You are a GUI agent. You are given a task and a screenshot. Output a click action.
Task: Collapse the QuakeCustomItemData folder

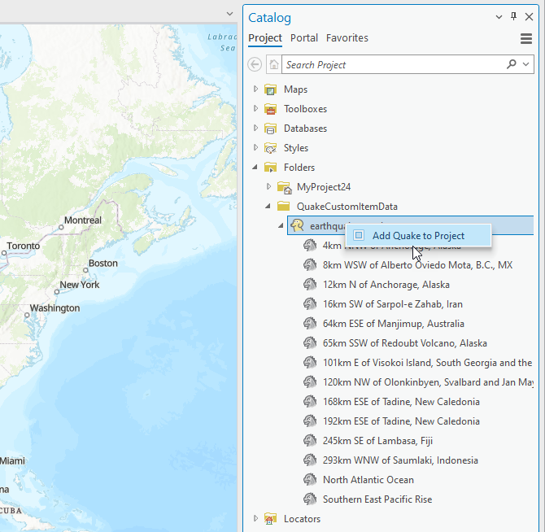coord(268,206)
